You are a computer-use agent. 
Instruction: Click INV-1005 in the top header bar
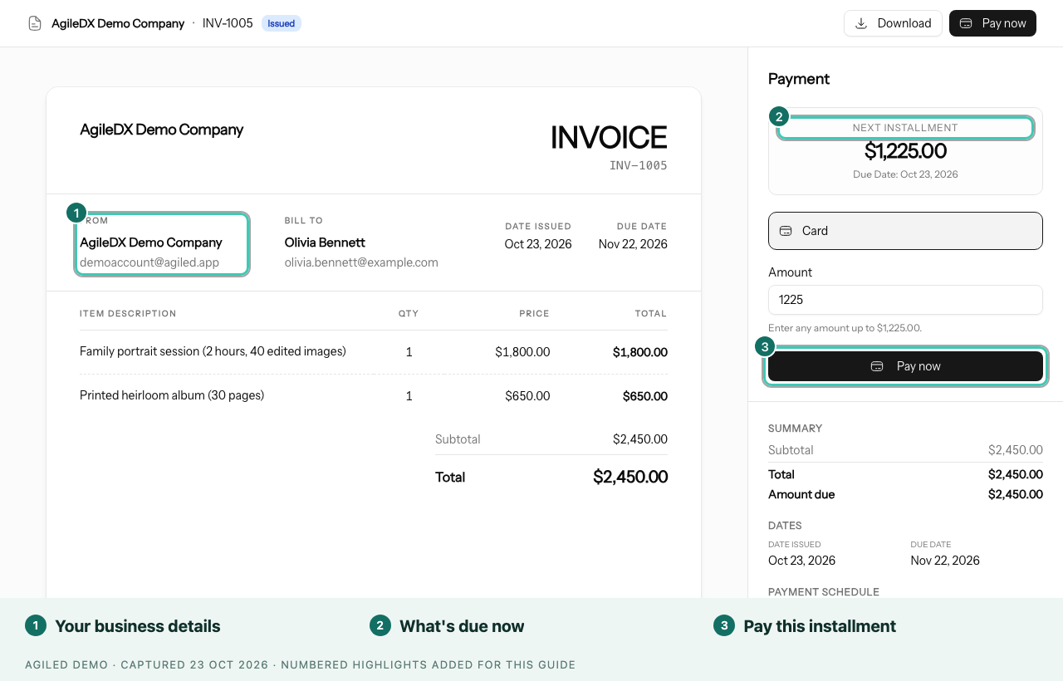point(228,23)
